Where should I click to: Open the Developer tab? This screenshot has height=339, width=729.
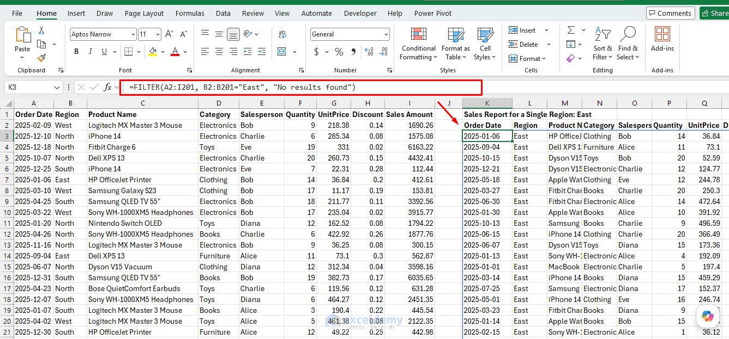pyautogui.click(x=360, y=13)
